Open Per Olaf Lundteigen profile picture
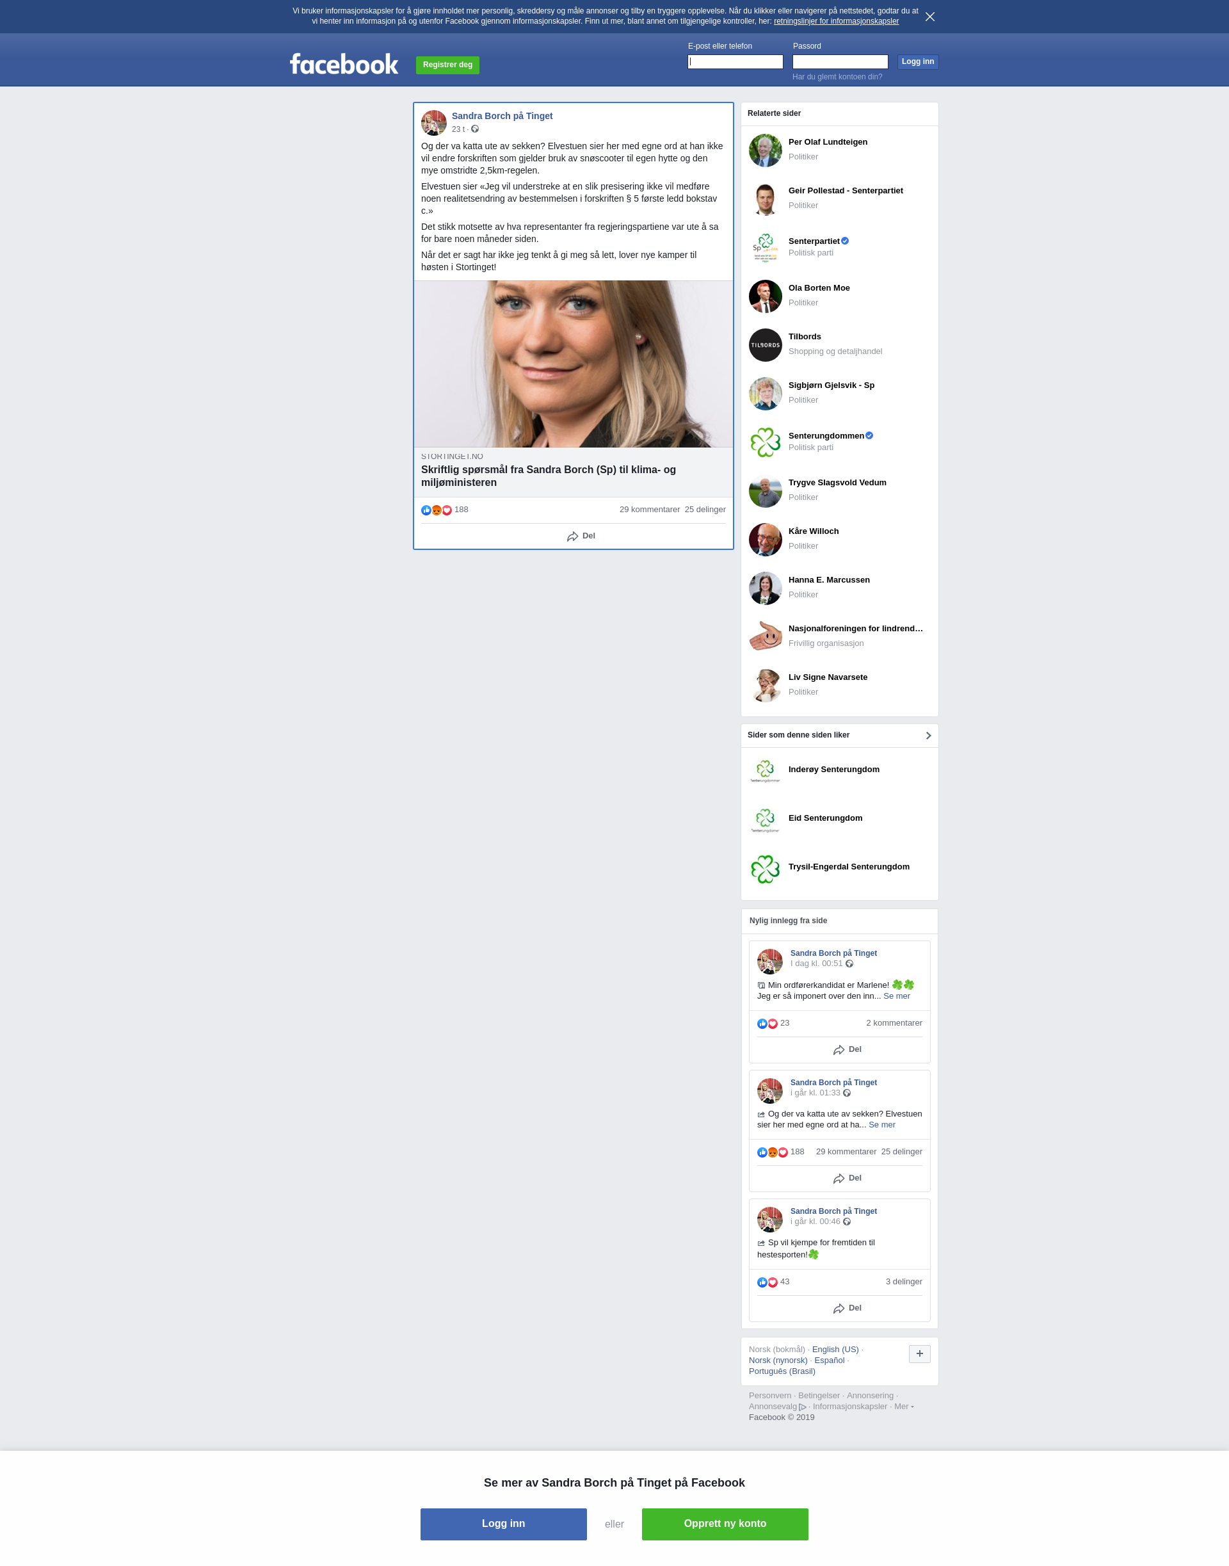The width and height of the screenshot is (1229, 1566). tap(765, 150)
